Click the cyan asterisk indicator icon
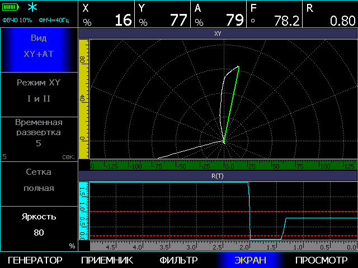The image size is (358, 268). click(x=35, y=8)
